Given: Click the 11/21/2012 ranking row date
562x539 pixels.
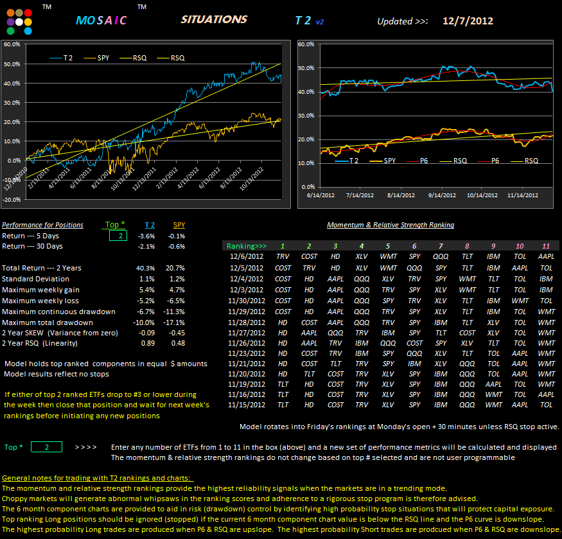Looking at the screenshot, I should click(x=247, y=364).
